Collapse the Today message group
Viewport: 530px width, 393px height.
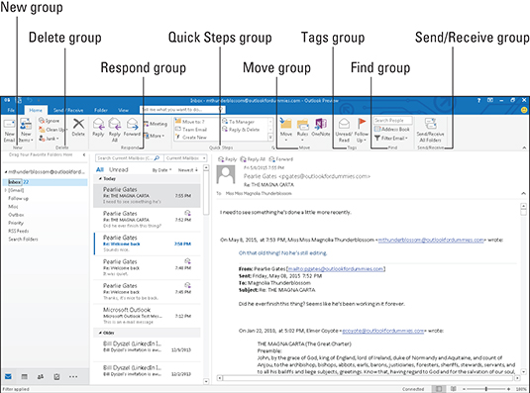[x=100, y=178]
